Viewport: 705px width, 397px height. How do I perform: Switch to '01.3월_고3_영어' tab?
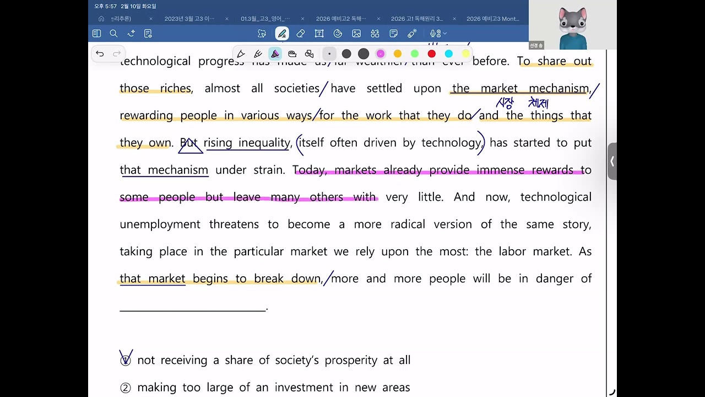(x=265, y=19)
